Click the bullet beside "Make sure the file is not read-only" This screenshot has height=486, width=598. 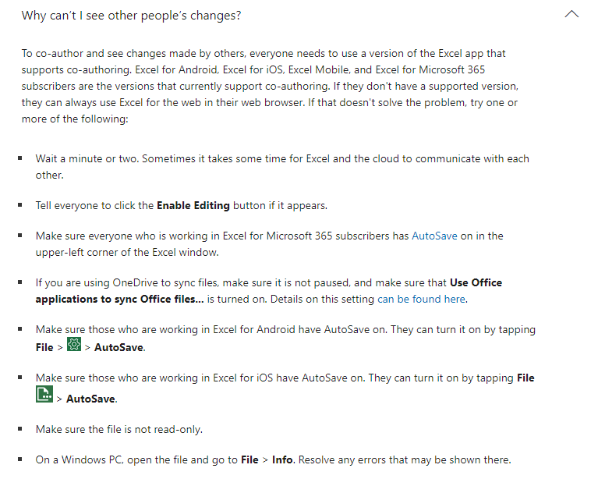(19, 429)
